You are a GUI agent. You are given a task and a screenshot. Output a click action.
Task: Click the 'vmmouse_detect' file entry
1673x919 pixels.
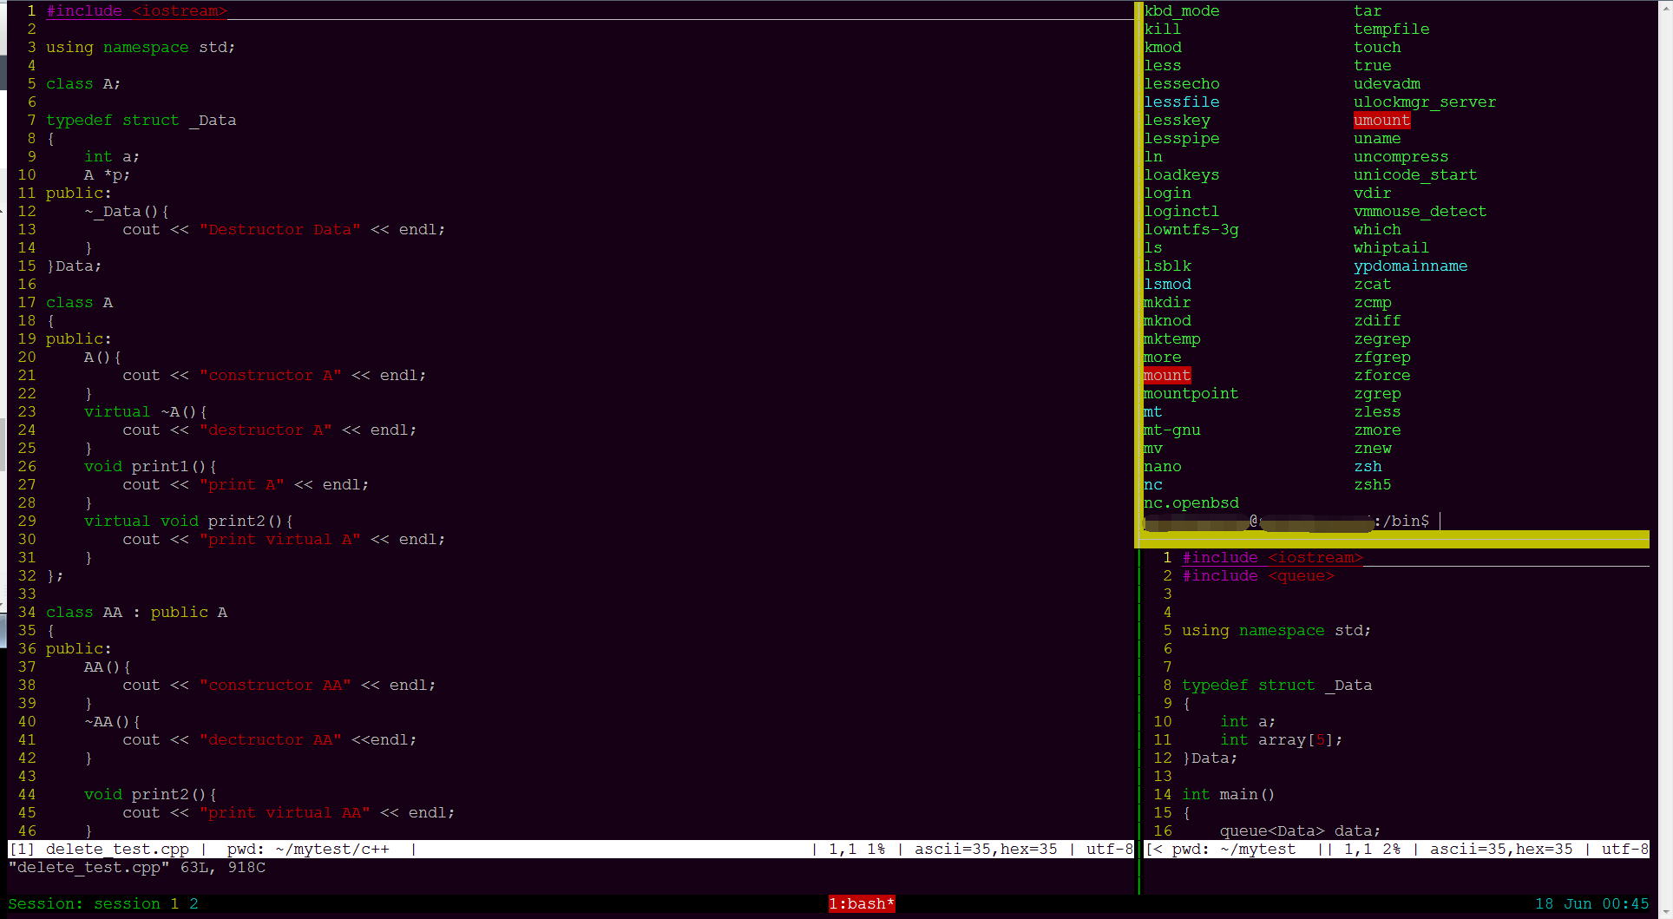click(1420, 211)
